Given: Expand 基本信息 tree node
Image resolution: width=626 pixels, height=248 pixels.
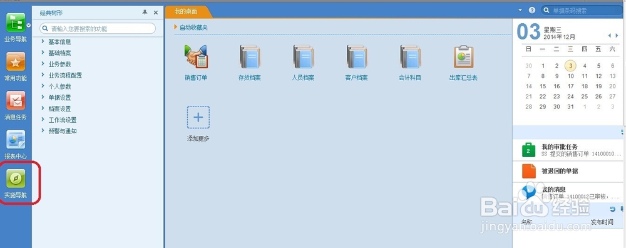Looking at the screenshot, I should pos(43,41).
